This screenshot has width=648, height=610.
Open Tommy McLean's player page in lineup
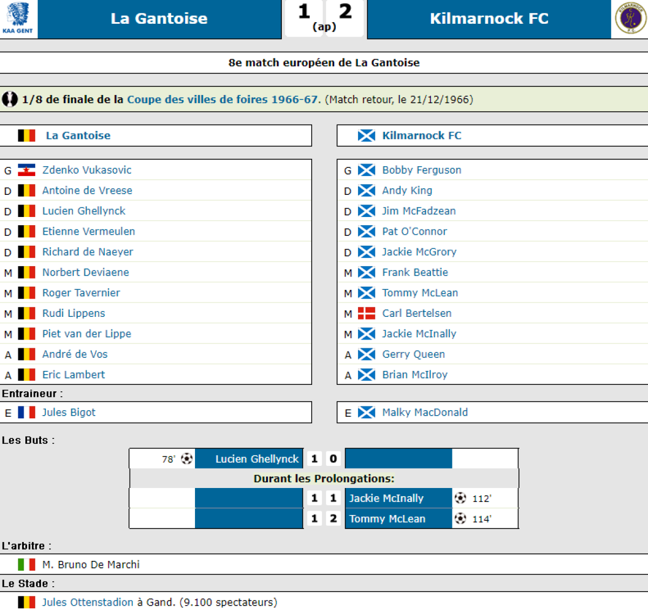pyautogui.click(x=420, y=293)
